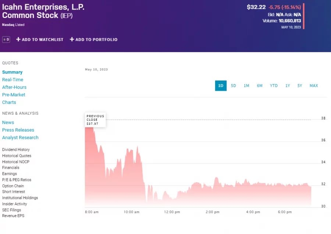Click the plus icon beside ADD TO PORTFOLIO
331x234 pixels.
pyautogui.click(x=71, y=39)
